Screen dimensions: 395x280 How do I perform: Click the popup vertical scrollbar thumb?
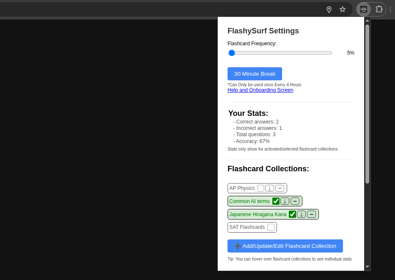click(x=367, y=104)
